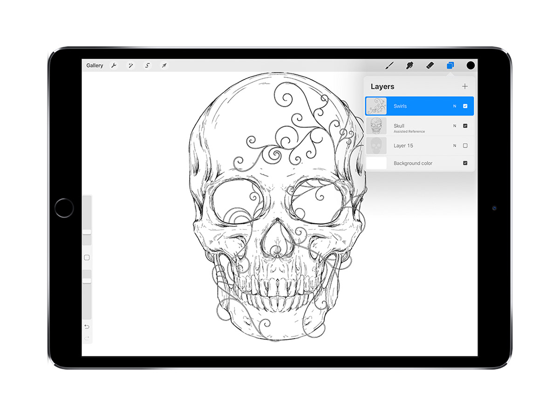
Task: Redo the last action
Action: pyautogui.click(x=87, y=338)
